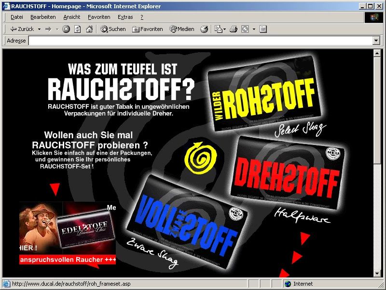Viewport: 386px width, 290px height.
Task: Expand the address bar dropdown
Action: click(x=376, y=41)
